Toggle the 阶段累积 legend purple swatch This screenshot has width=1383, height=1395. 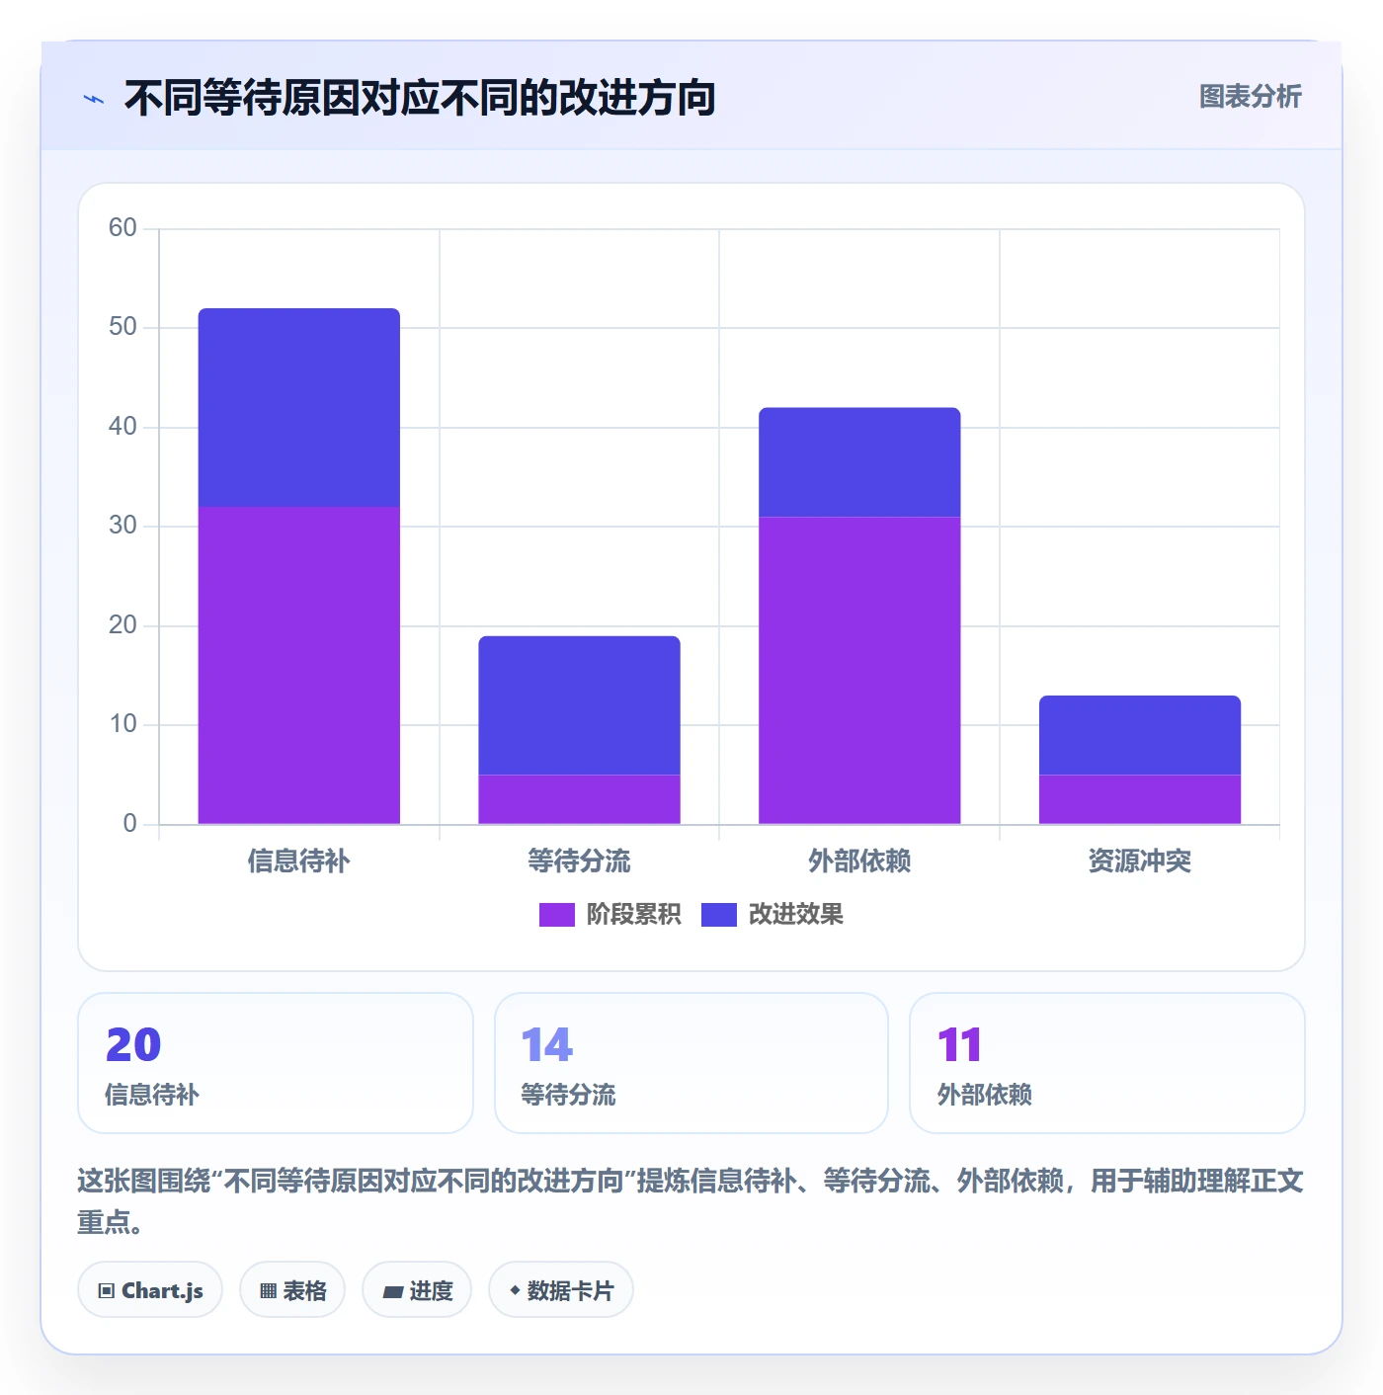[556, 915]
